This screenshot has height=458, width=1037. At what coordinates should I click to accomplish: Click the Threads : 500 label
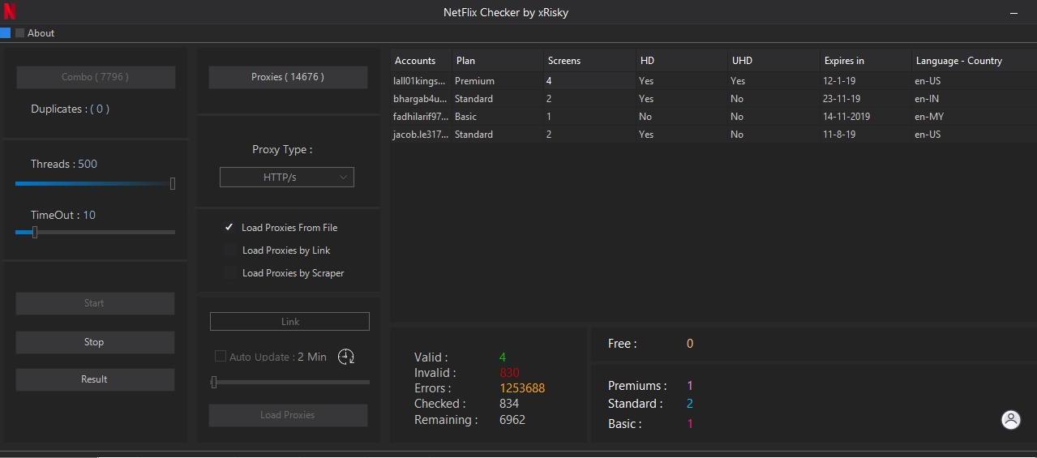64,164
